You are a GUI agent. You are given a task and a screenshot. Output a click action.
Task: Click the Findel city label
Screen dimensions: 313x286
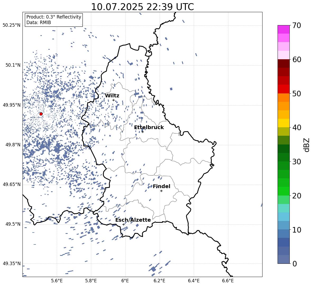162,186
